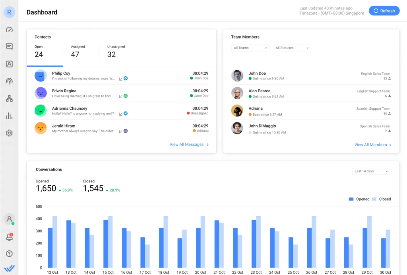Open the Reports bar chart icon
The height and width of the screenshot is (275, 407).
pos(9,116)
